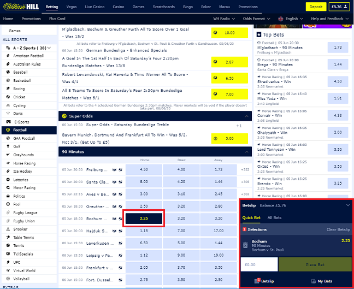Remove Bochum selection with trash icon
The image size is (354, 289).
[245, 245]
